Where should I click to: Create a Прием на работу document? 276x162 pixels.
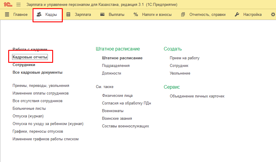pyautogui.click(x=184, y=58)
